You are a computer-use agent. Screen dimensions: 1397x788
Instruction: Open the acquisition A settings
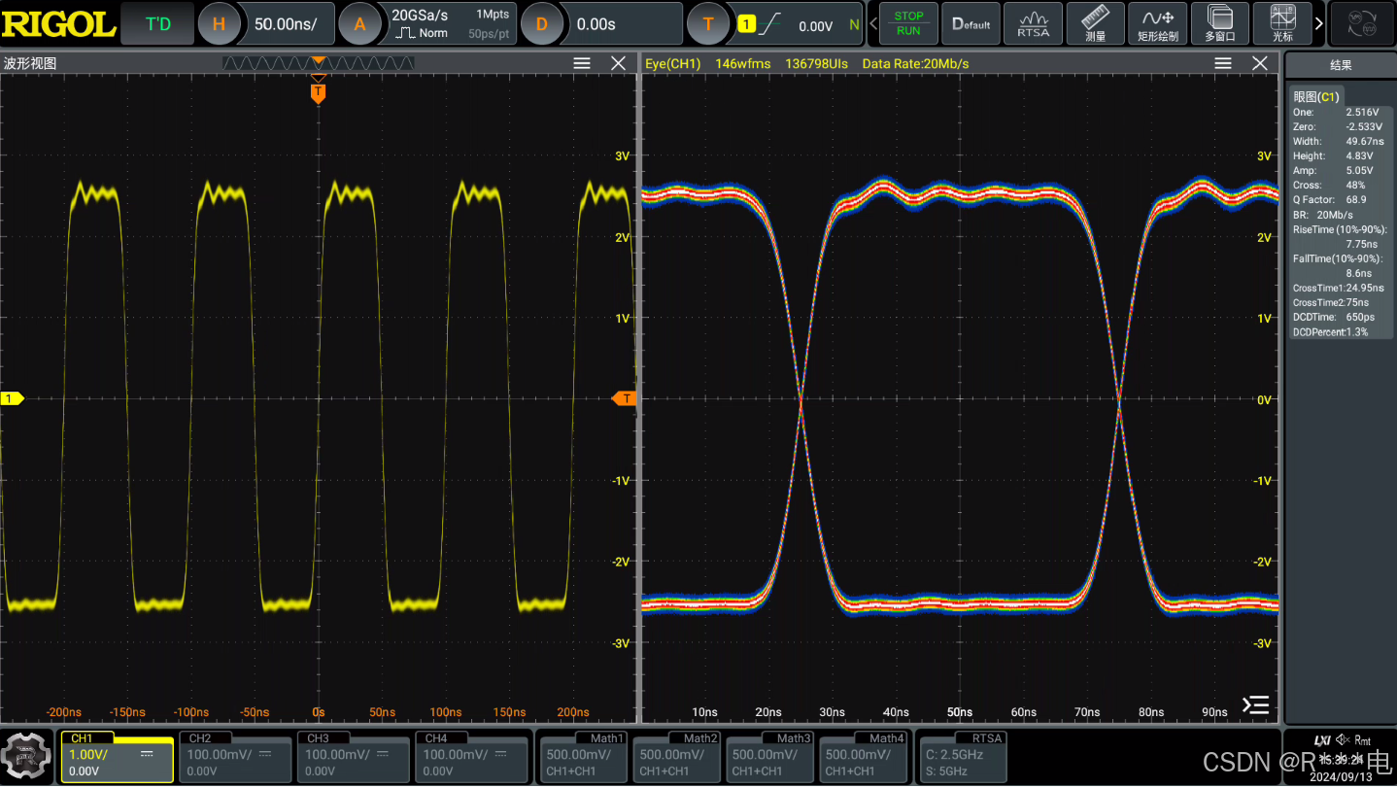point(359,24)
